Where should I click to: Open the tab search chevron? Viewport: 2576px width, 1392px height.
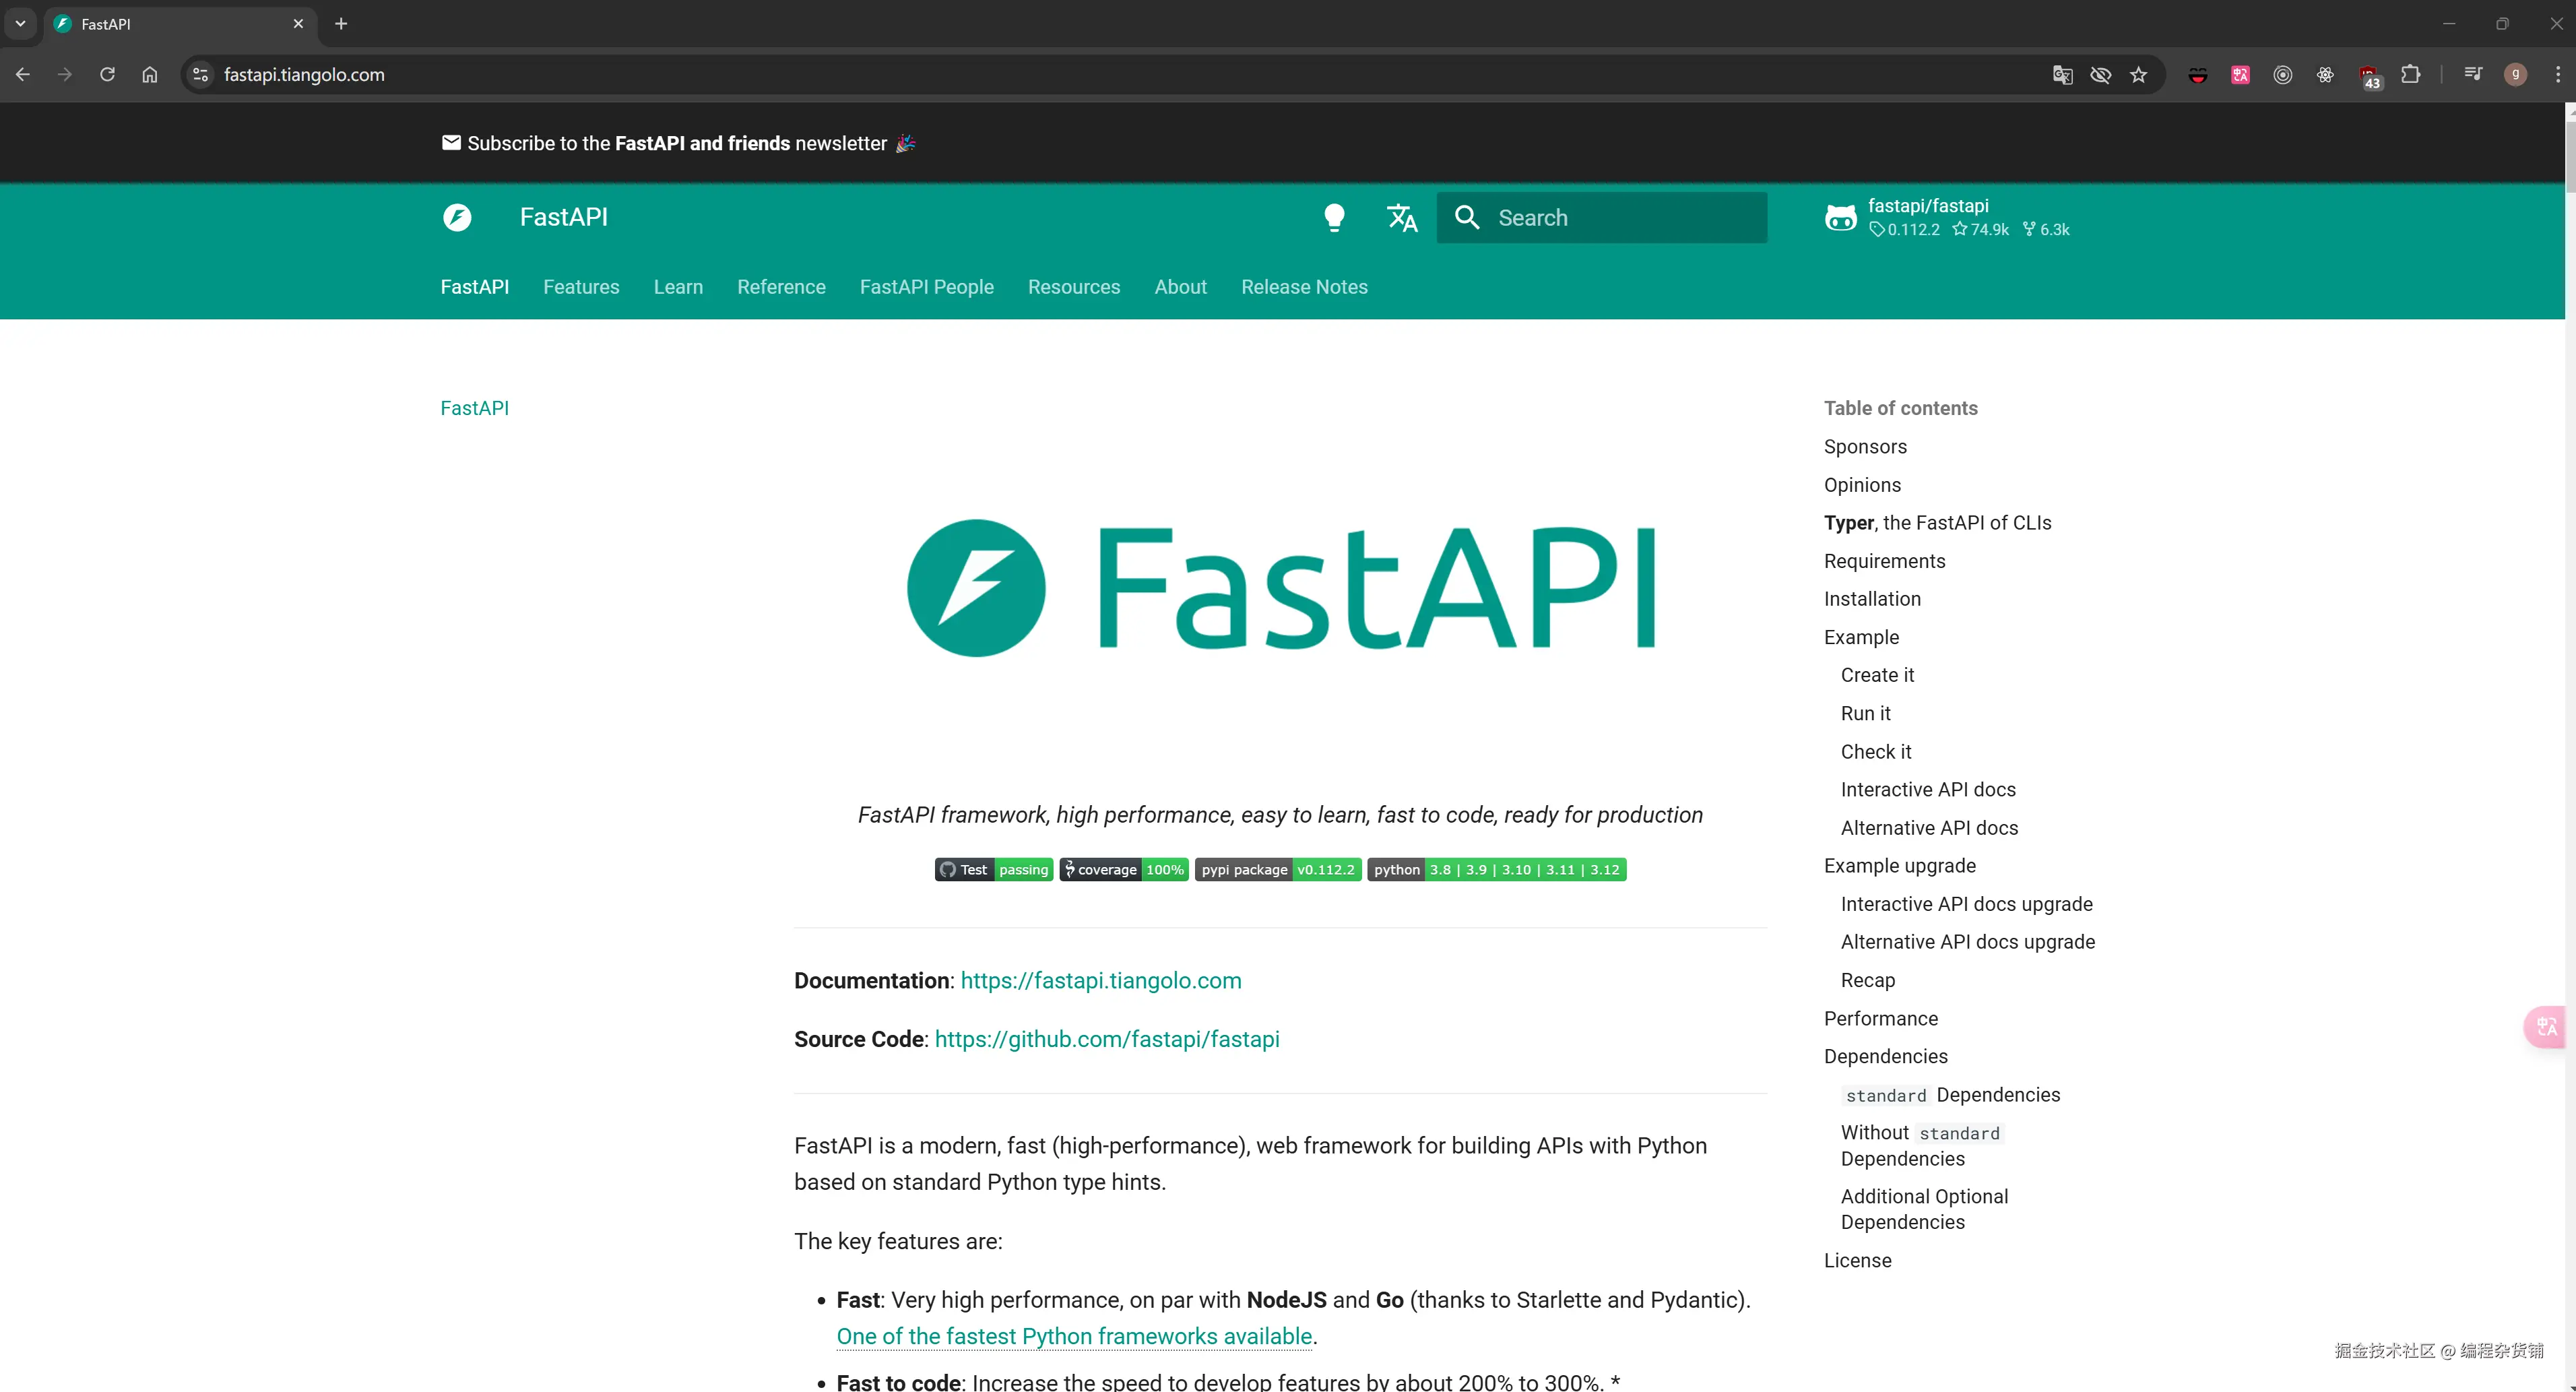pos(20,23)
